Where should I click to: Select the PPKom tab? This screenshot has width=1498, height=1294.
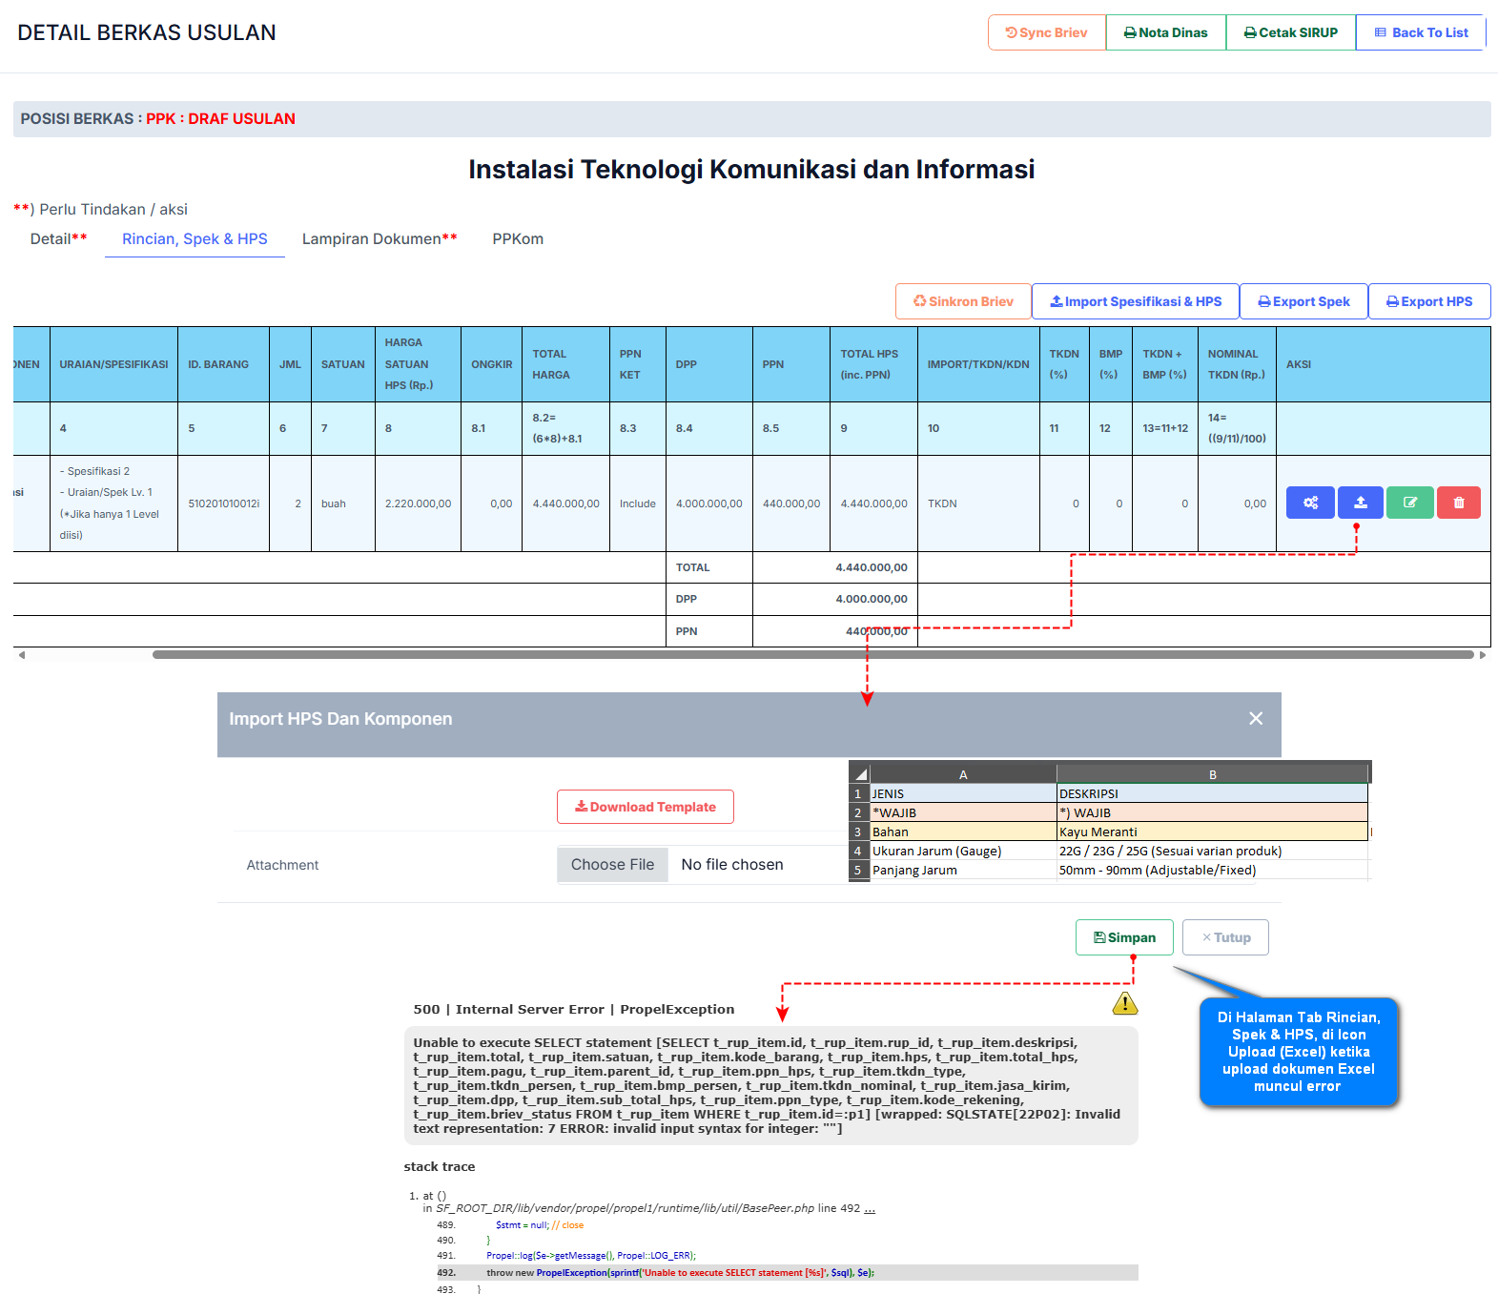pyautogui.click(x=517, y=239)
